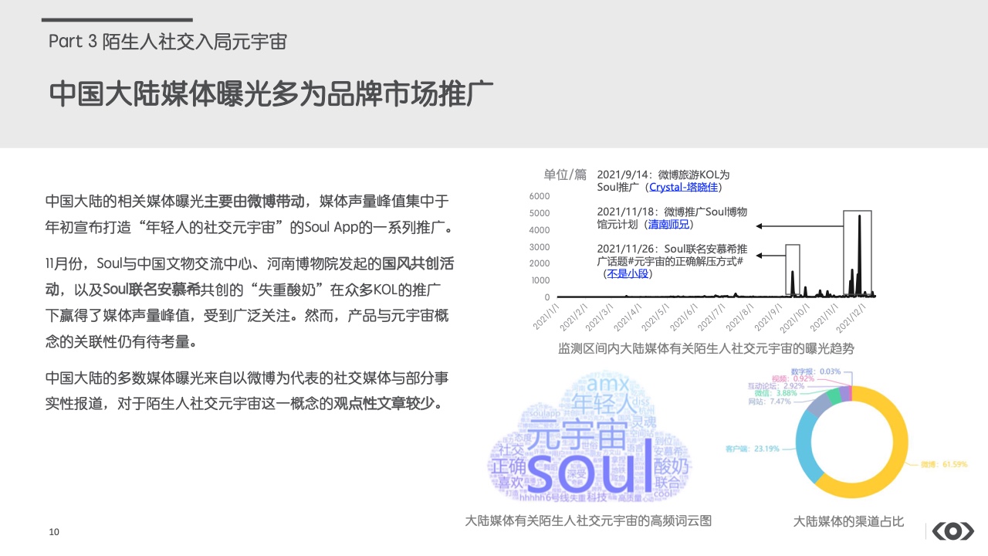
Task: Click the '客户端: 23.19%' label
Action: tap(752, 448)
